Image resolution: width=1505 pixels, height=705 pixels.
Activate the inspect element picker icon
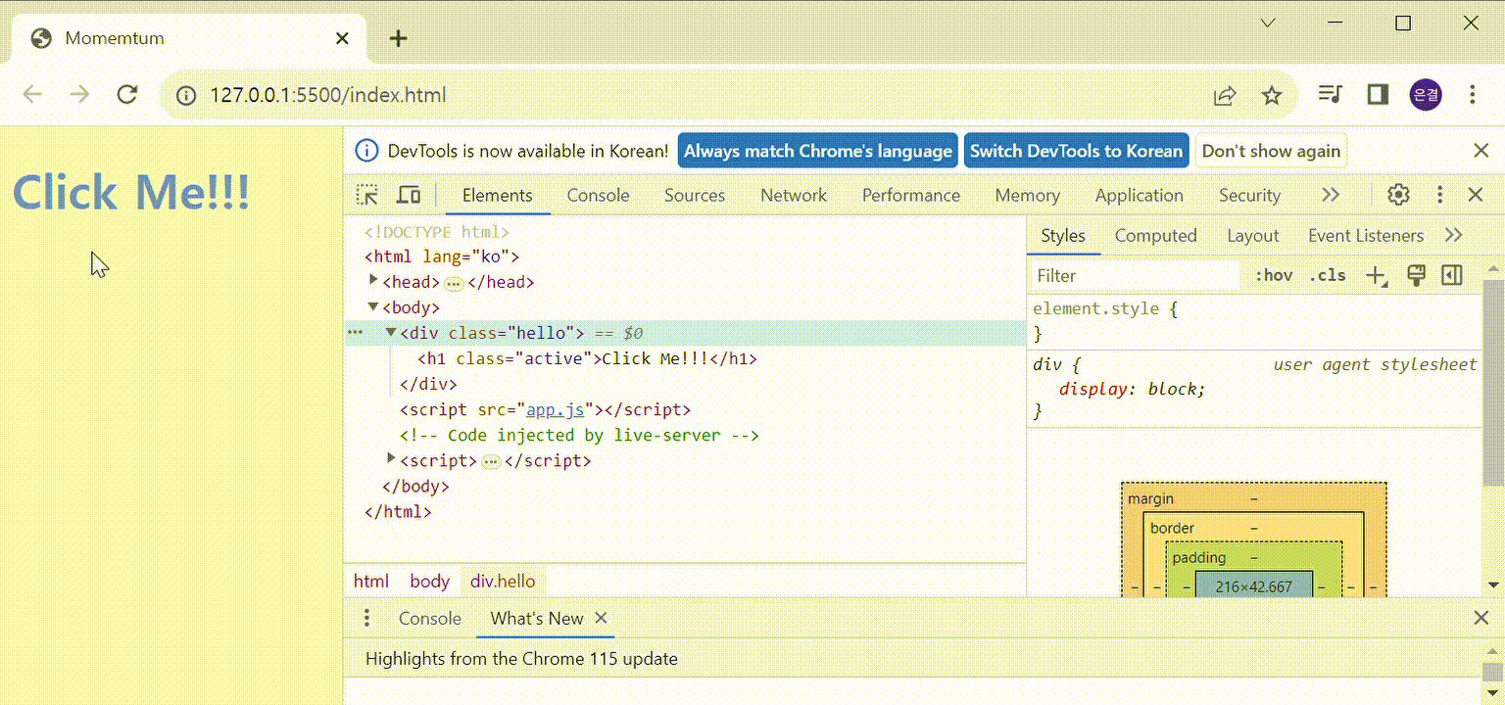click(367, 195)
